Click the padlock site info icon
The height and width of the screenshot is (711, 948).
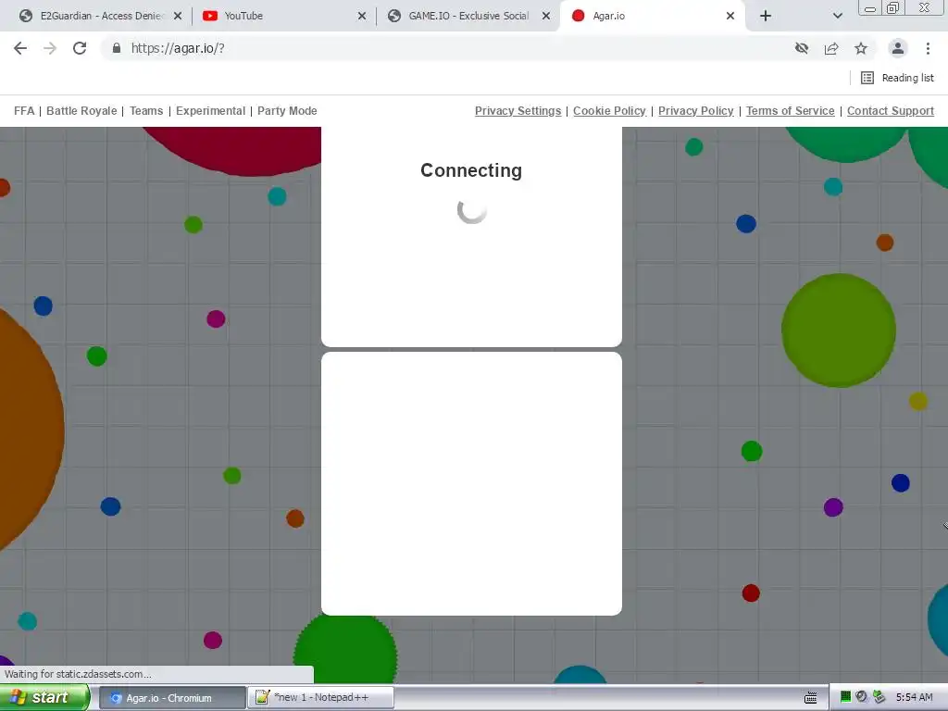(117, 48)
